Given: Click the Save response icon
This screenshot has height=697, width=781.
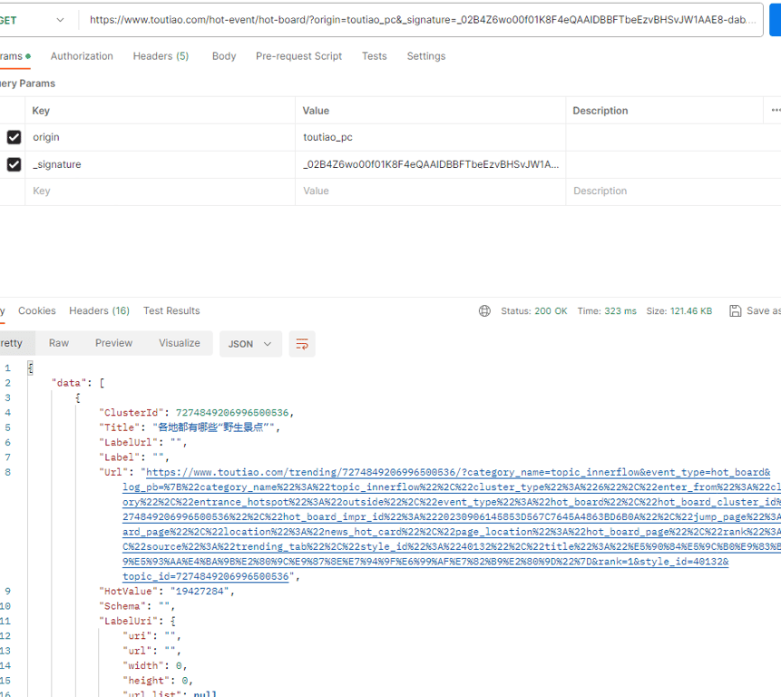Looking at the screenshot, I should pos(735,311).
